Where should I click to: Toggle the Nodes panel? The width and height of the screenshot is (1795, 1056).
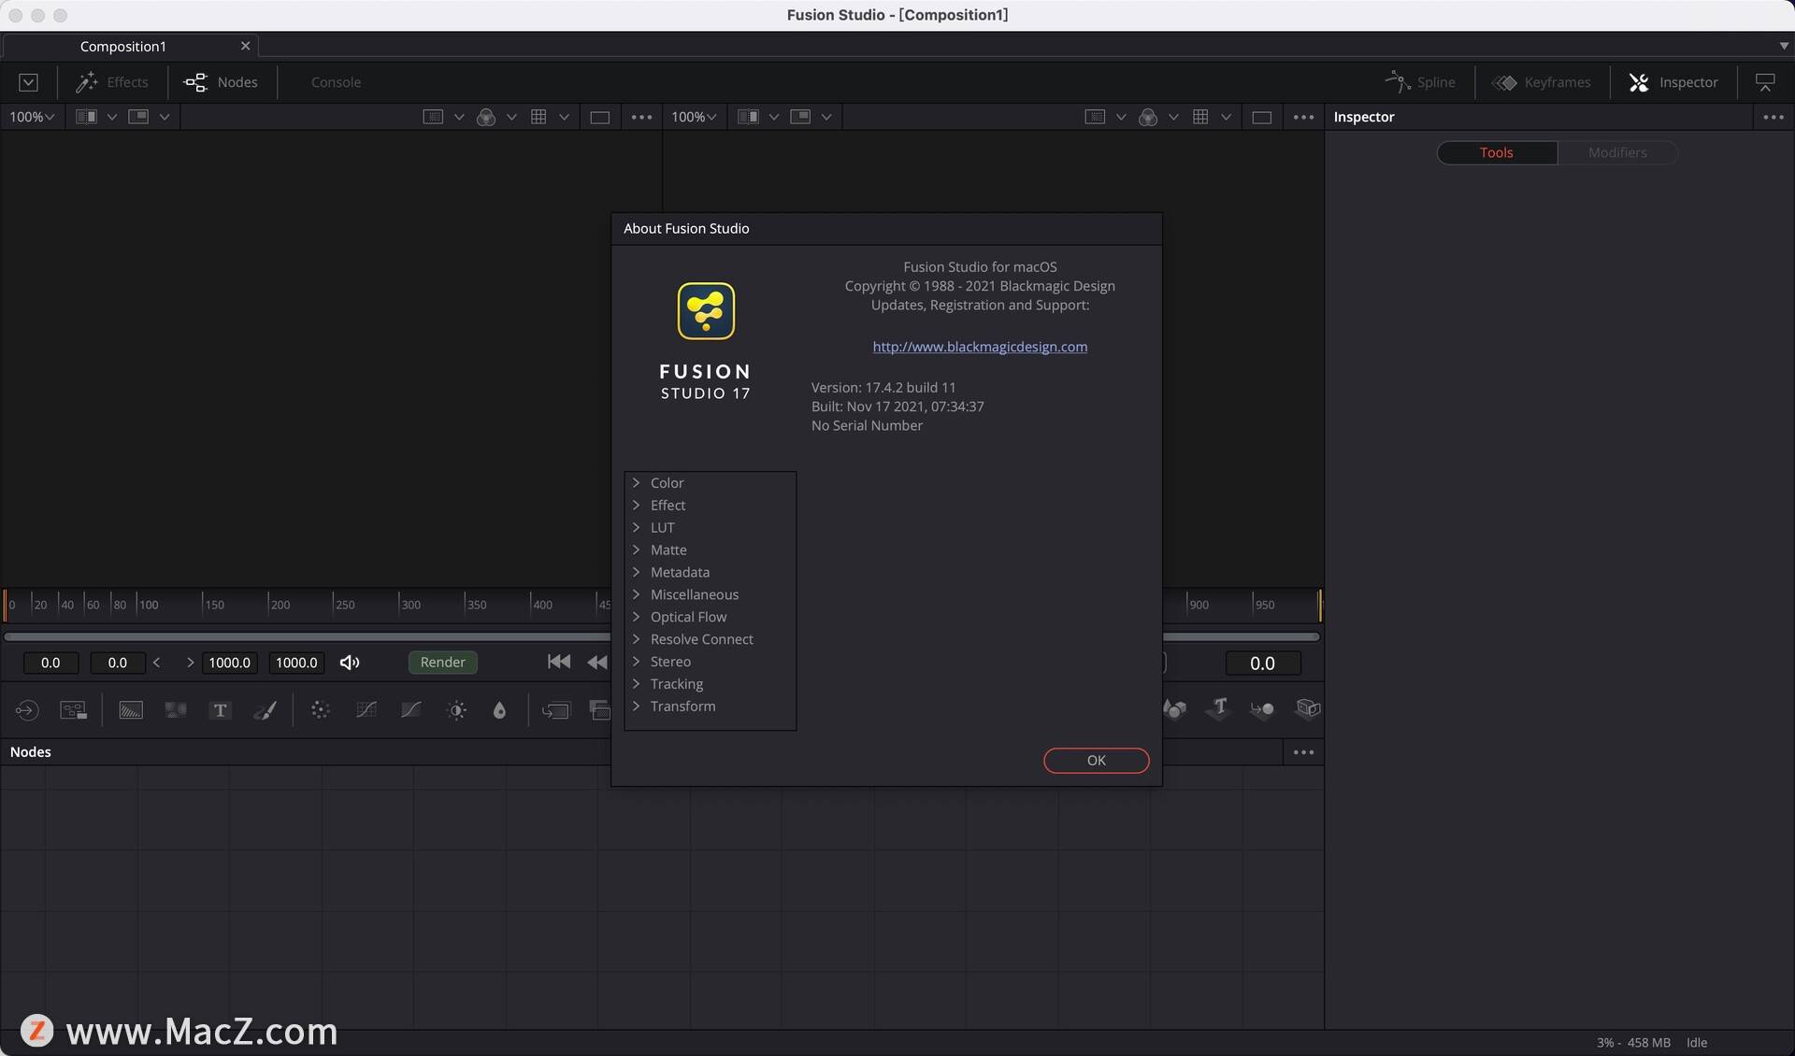[x=221, y=82]
